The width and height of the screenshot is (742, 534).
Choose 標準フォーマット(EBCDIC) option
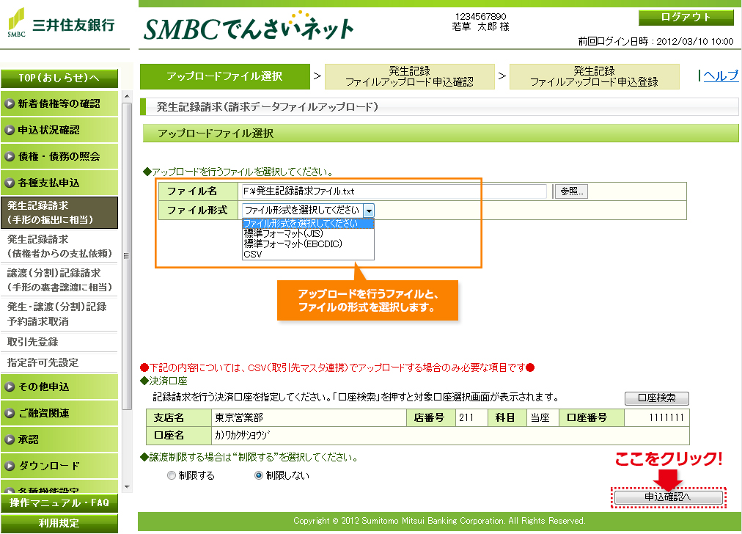(308, 244)
